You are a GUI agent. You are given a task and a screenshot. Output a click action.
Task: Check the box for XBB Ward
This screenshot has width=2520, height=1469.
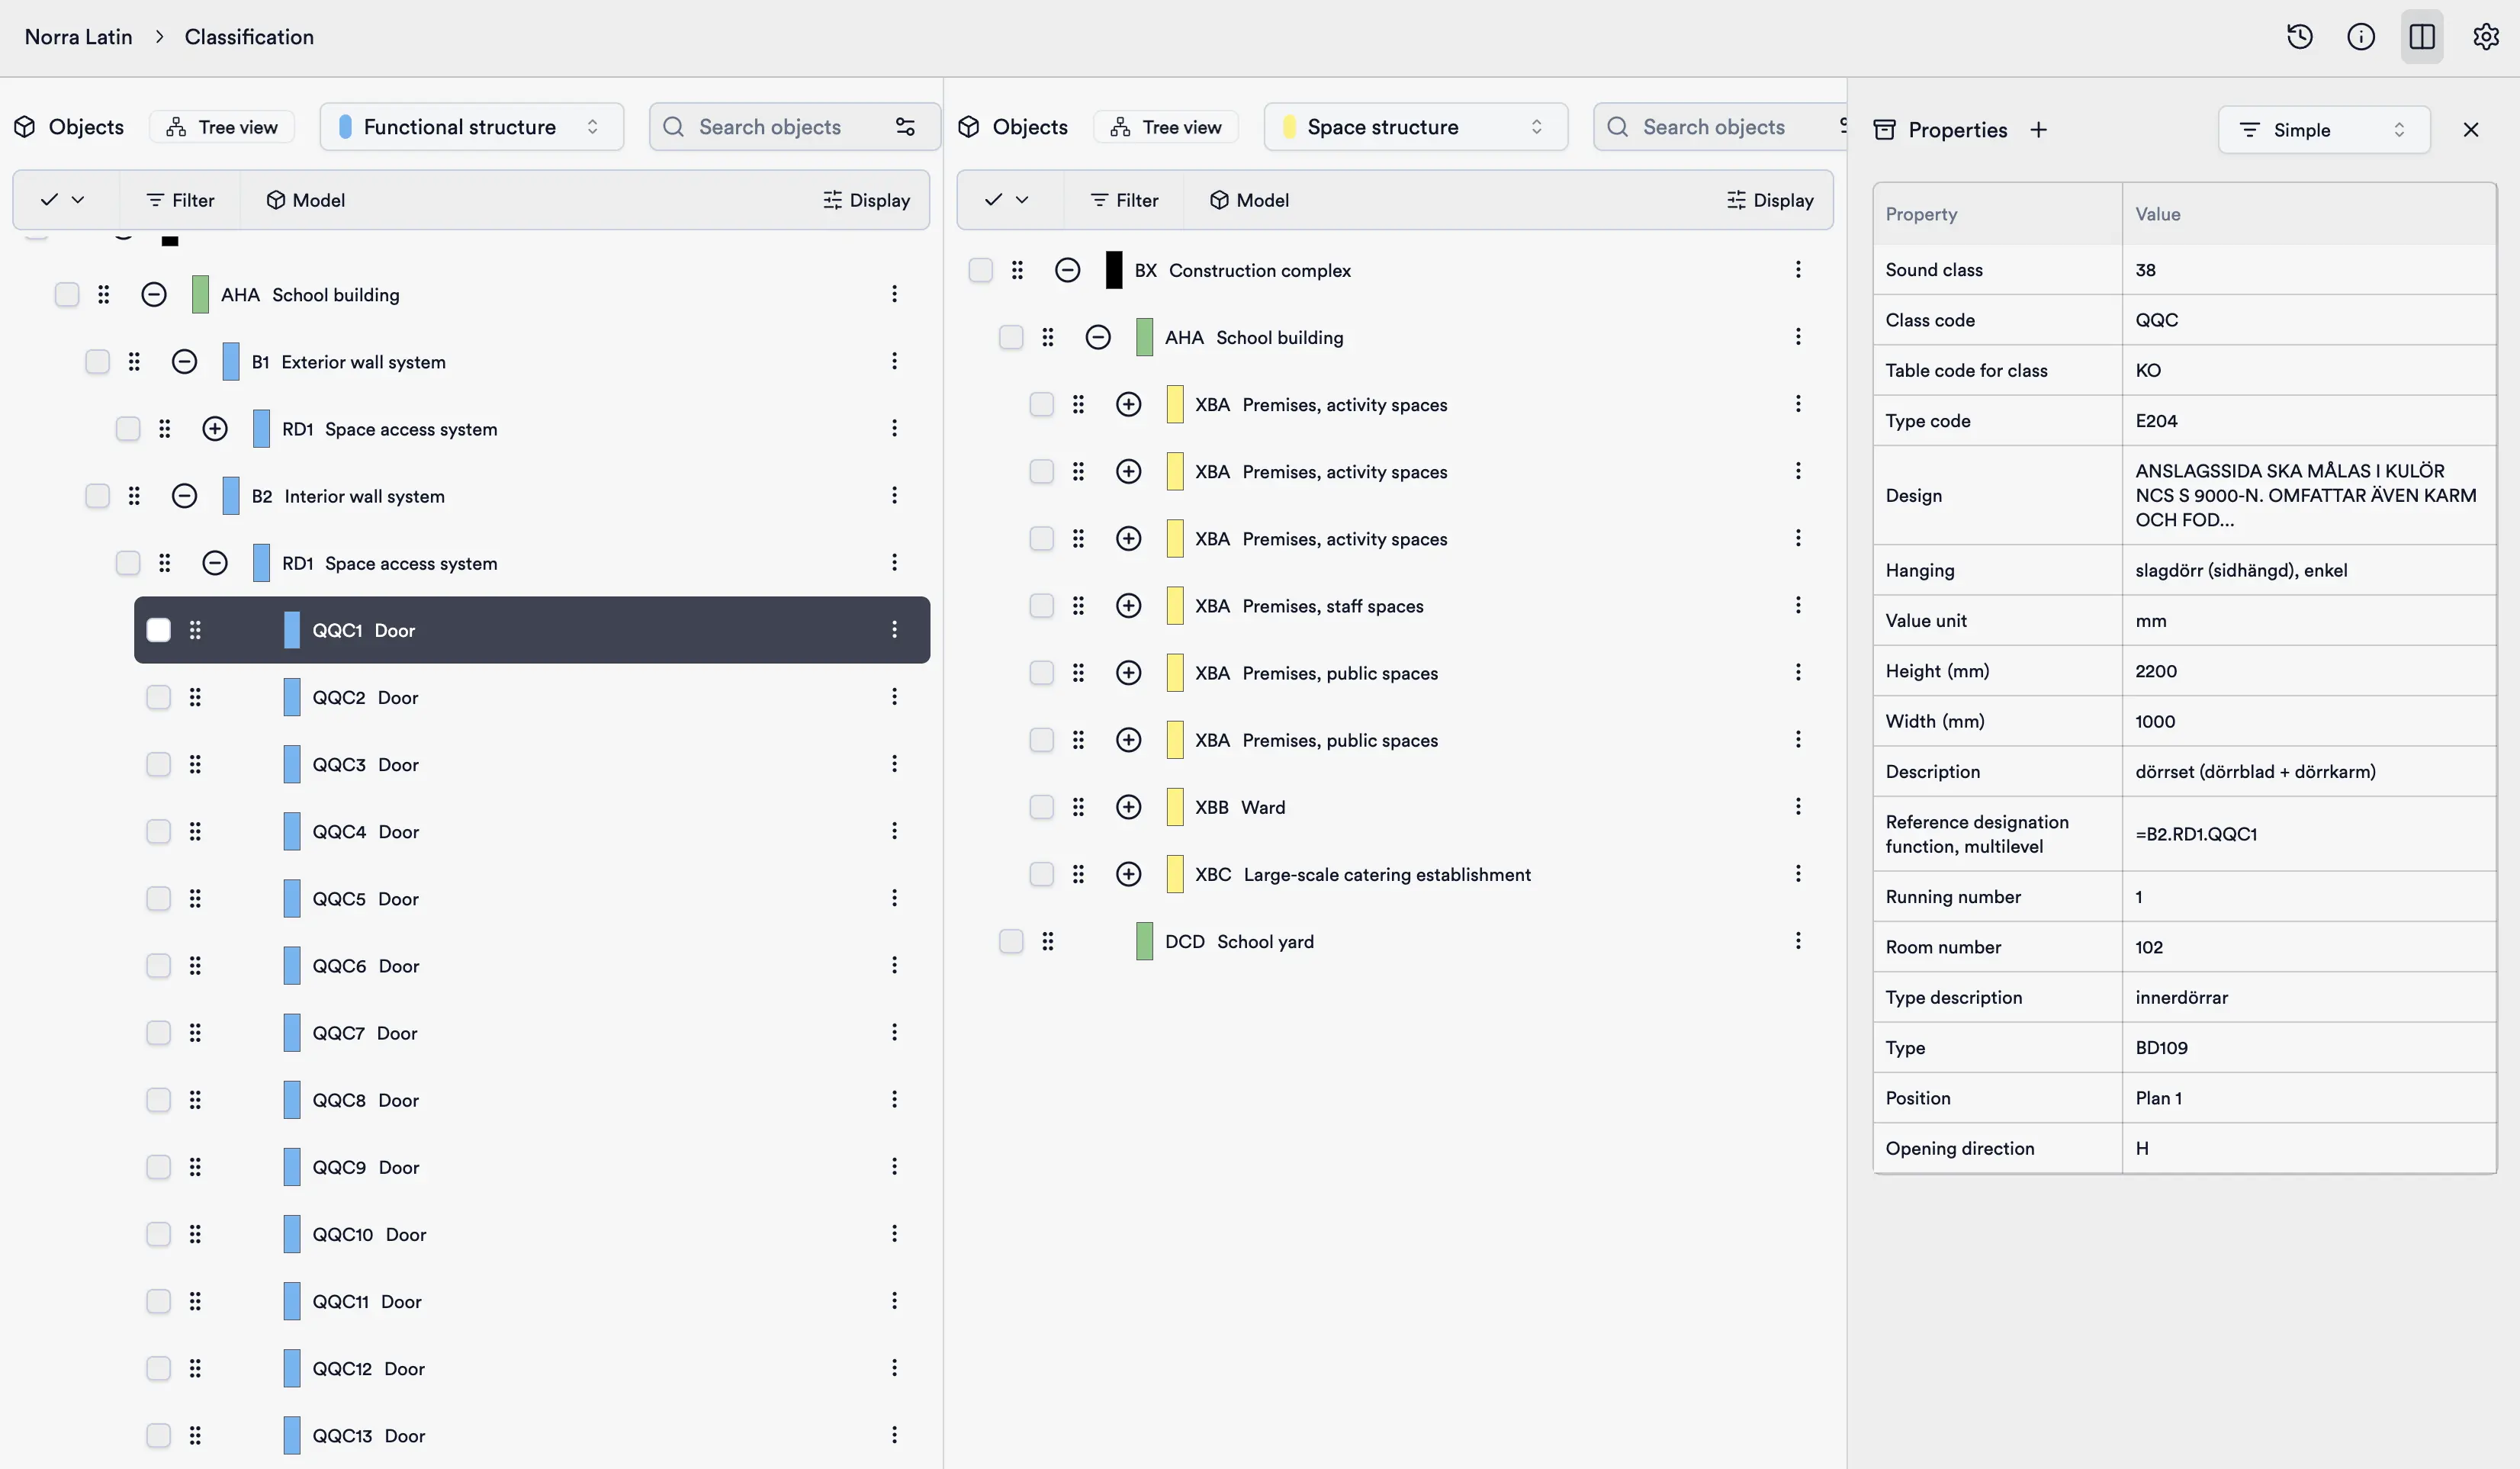point(1041,806)
